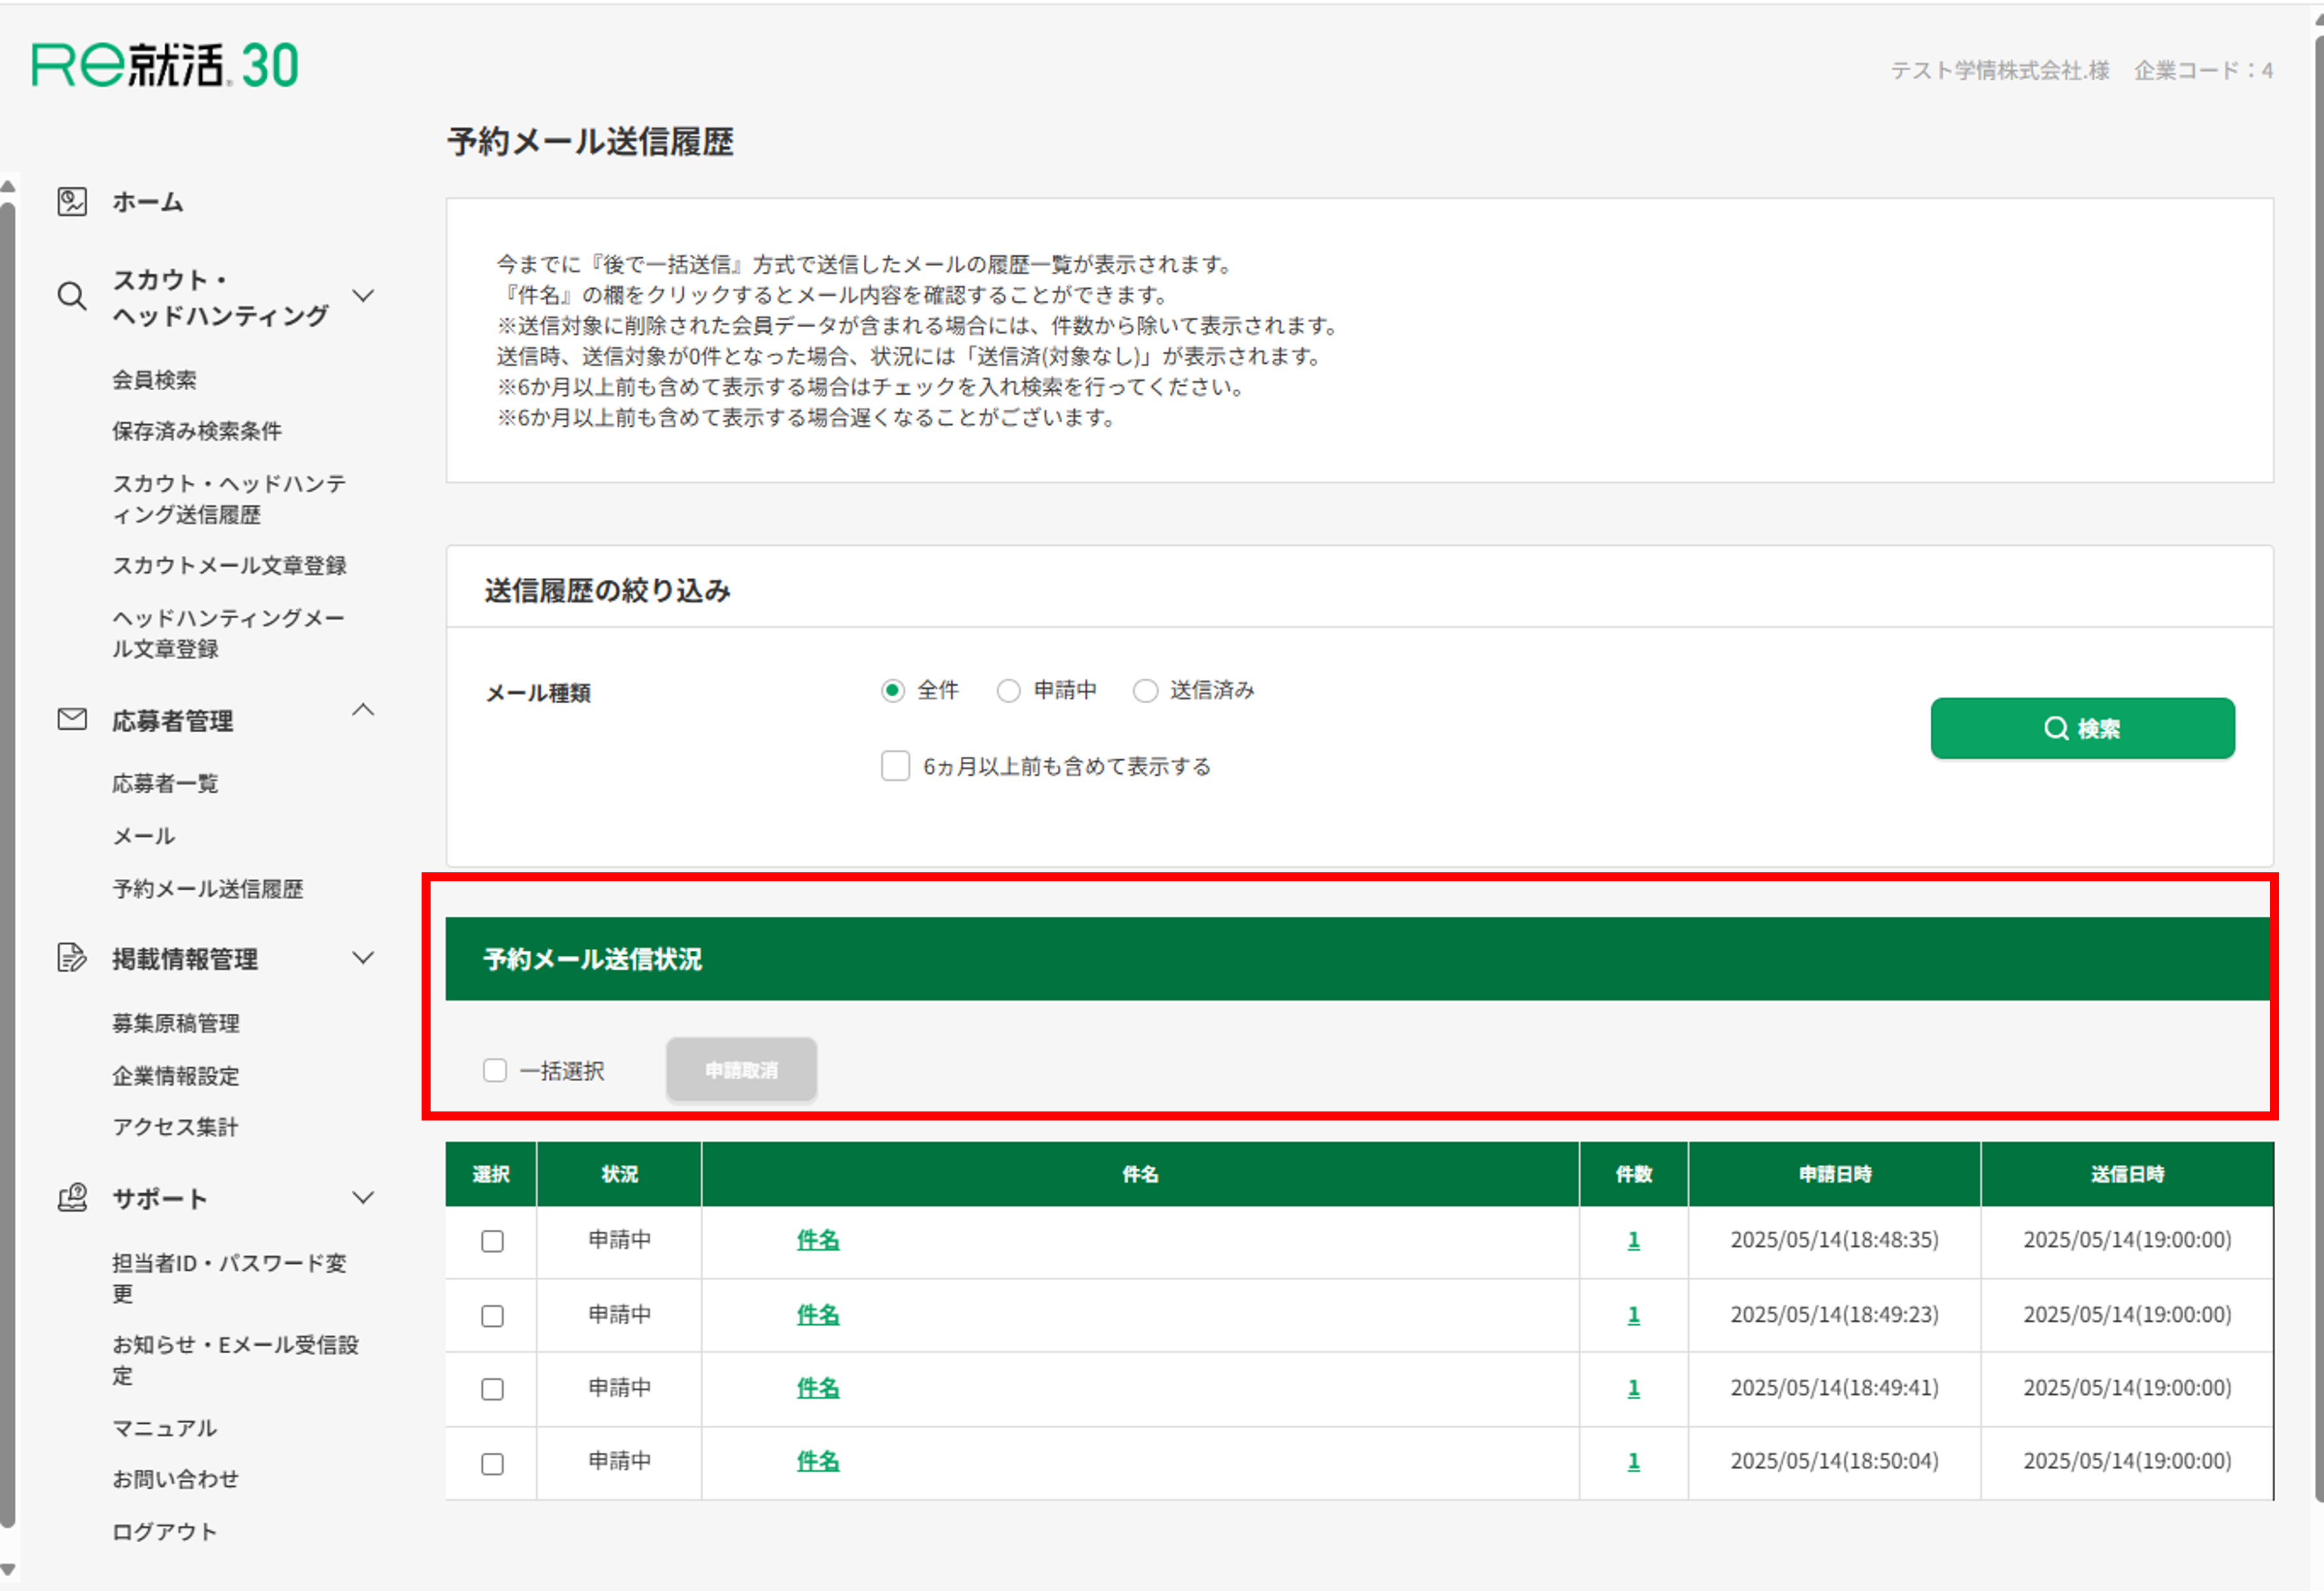Click the Re就活 30 logo
This screenshot has width=2324, height=1591.
point(165,65)
